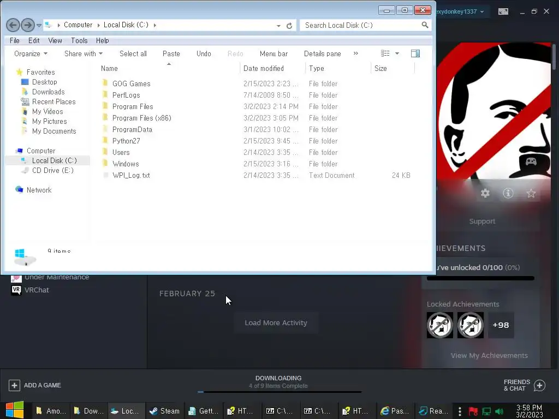Toggle the Details pane option

tap(322, 54)
